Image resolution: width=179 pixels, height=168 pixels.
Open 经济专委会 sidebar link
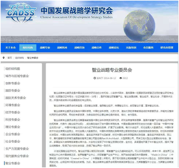point(13,112)
